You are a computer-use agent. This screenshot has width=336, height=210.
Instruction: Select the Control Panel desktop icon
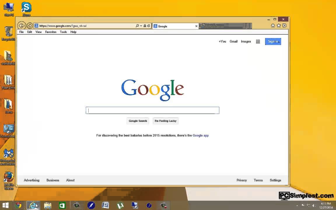[x=8, y=130]
